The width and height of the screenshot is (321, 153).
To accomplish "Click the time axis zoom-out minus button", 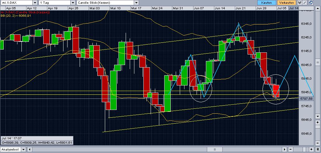I will [x=291, y=150].
